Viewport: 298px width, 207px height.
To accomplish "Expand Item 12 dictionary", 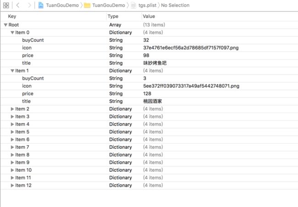I will (12, 185).
